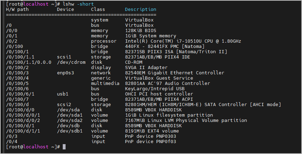Click the 'network' class entry
Image resolution: width=302 pixels, height=154 pixels.
[x=101, y=73]
